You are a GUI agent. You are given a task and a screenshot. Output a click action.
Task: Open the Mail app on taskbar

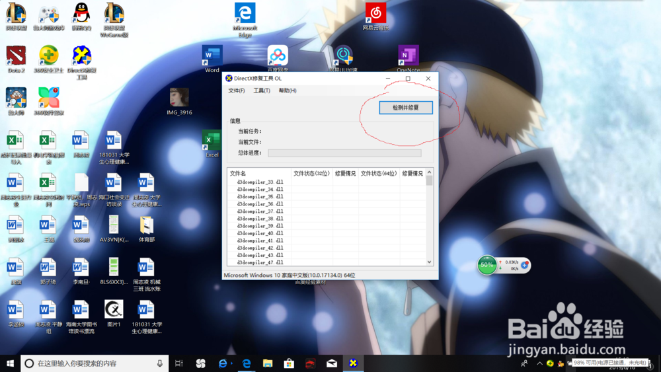332,363
